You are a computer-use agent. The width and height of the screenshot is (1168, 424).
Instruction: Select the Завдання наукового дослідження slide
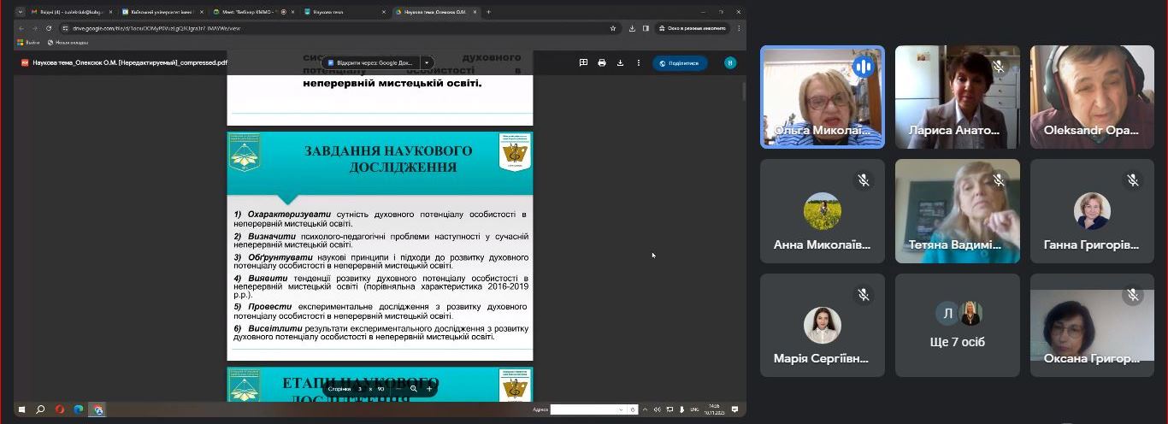(x=380, y=245)
